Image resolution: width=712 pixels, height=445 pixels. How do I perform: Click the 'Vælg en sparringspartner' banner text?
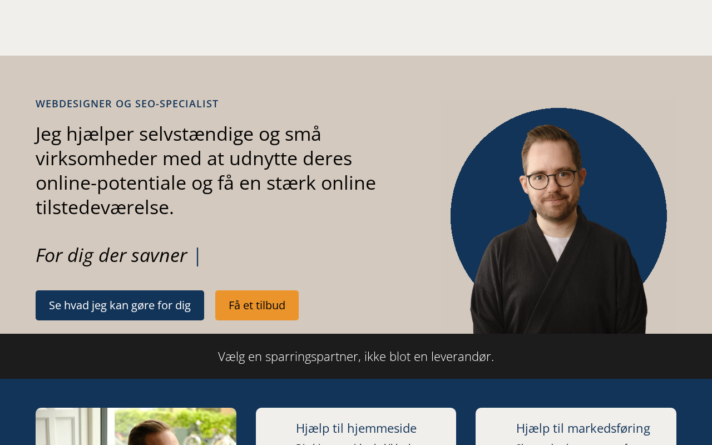click(356, 357)
